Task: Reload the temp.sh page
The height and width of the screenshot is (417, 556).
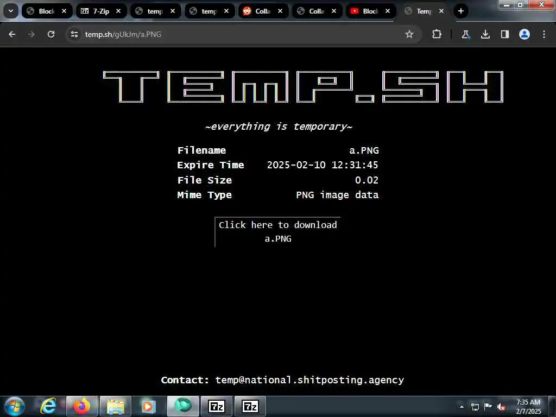Action: pos(51,34)
